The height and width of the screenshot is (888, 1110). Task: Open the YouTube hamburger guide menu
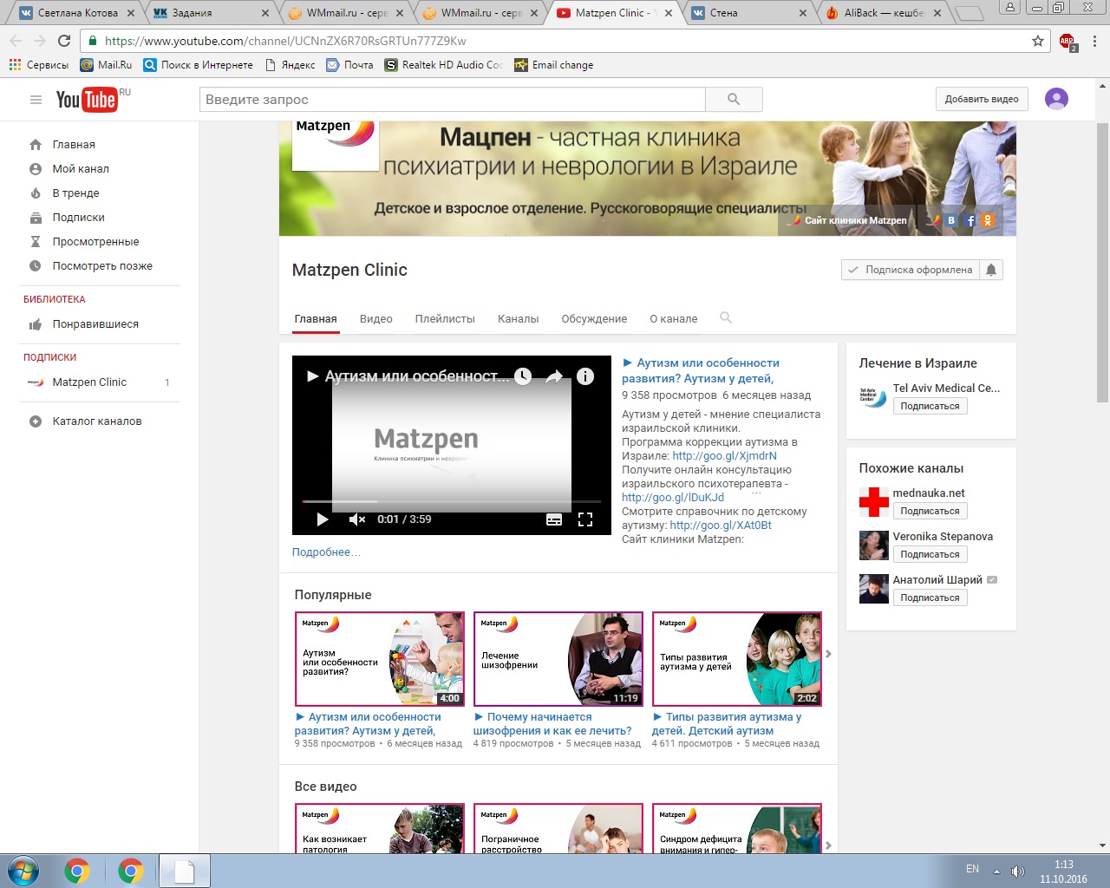pos(36,100)
